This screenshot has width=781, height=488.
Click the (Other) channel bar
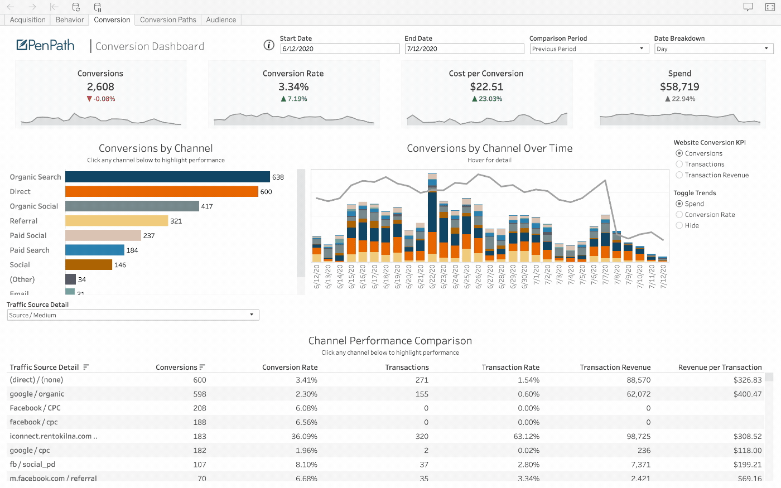click(x=70, y=279)
